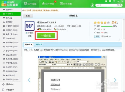The width and height of the screenshot is (125, 92).
Task: Click the 极速word app icon
Action: (29, 26)
